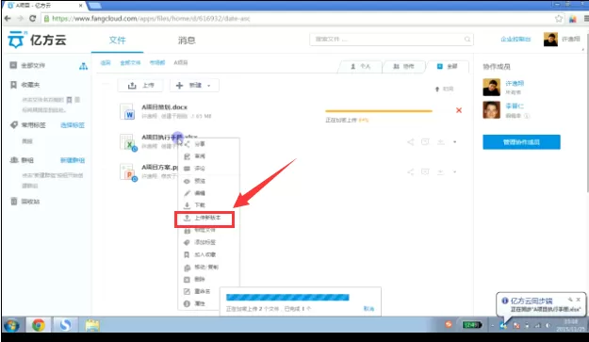Screen dimensions: 589x342
Task: Click 市场部 in the breadcrumb
Action: pyautogui.click(x=157, y=63)
